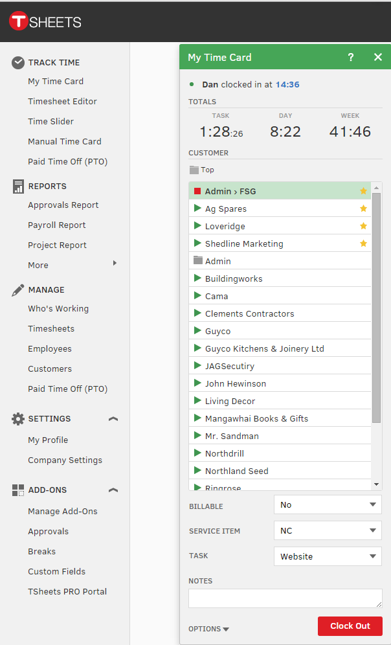Click inside the Notes field
This screenshot has width=391, height=645.
point(285,598)
